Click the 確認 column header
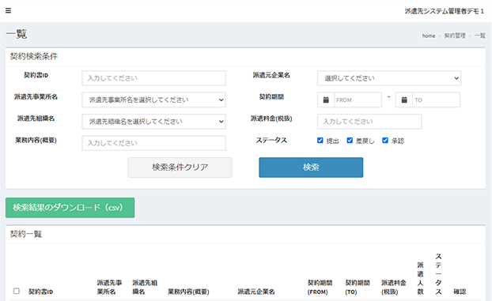This screenshot has width=492, height=301. click(460, 292)
